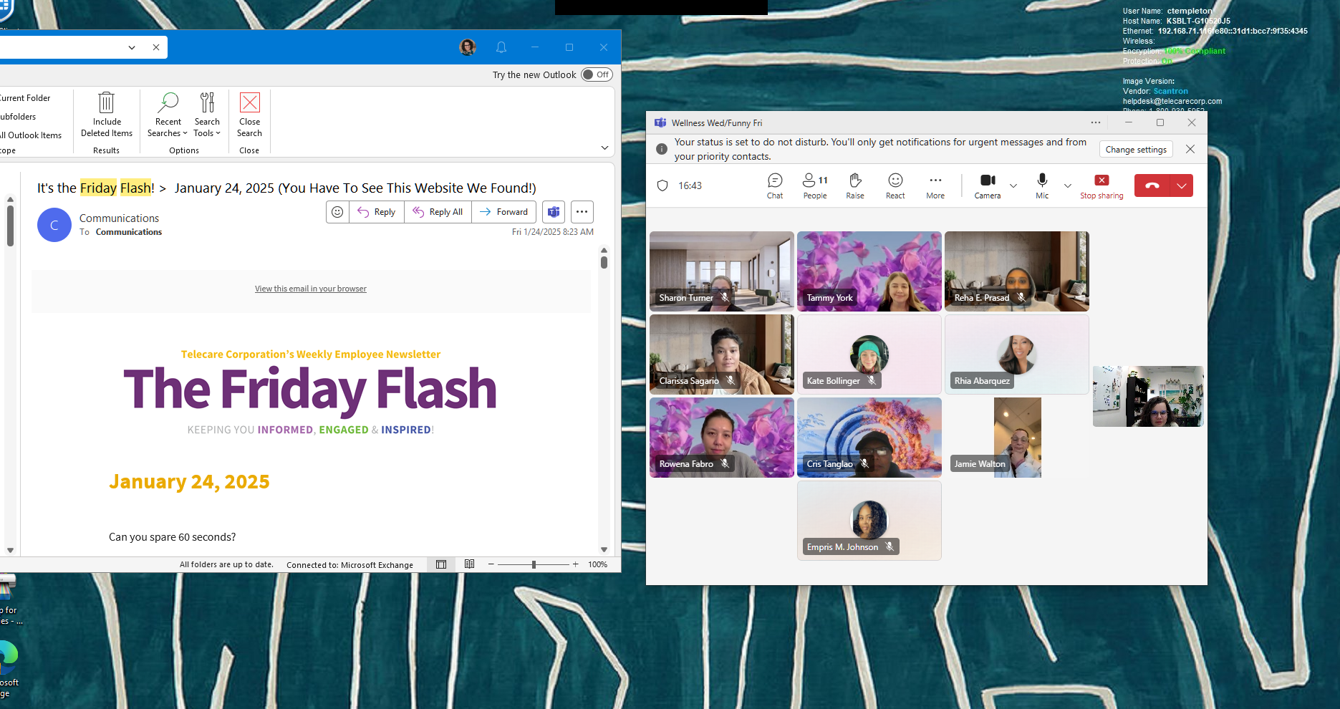The height and width of the screenshot is (709, 1340).
Task: Select Sharon Turner's video tile
Action: (x=722, y=271)
